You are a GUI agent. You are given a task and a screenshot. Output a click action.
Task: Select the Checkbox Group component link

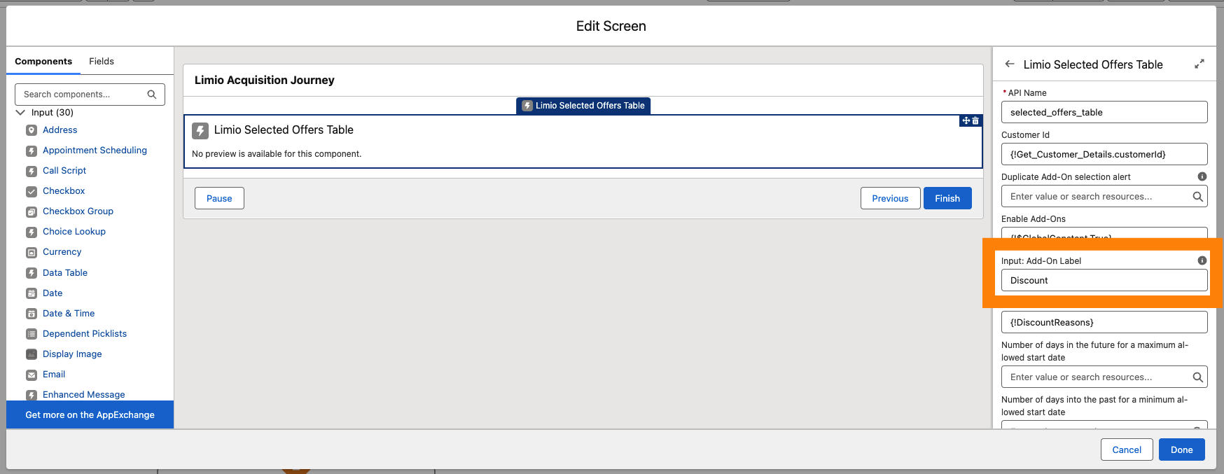78,211
